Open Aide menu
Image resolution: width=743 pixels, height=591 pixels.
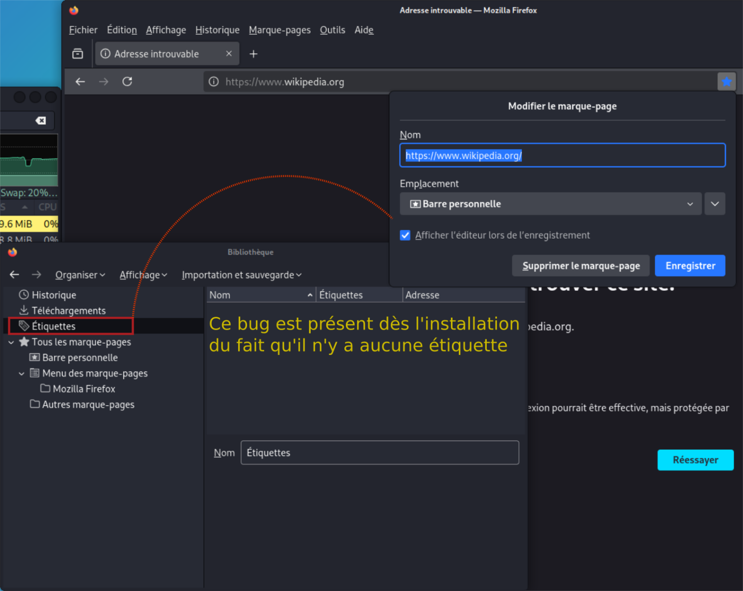(364, 30)
